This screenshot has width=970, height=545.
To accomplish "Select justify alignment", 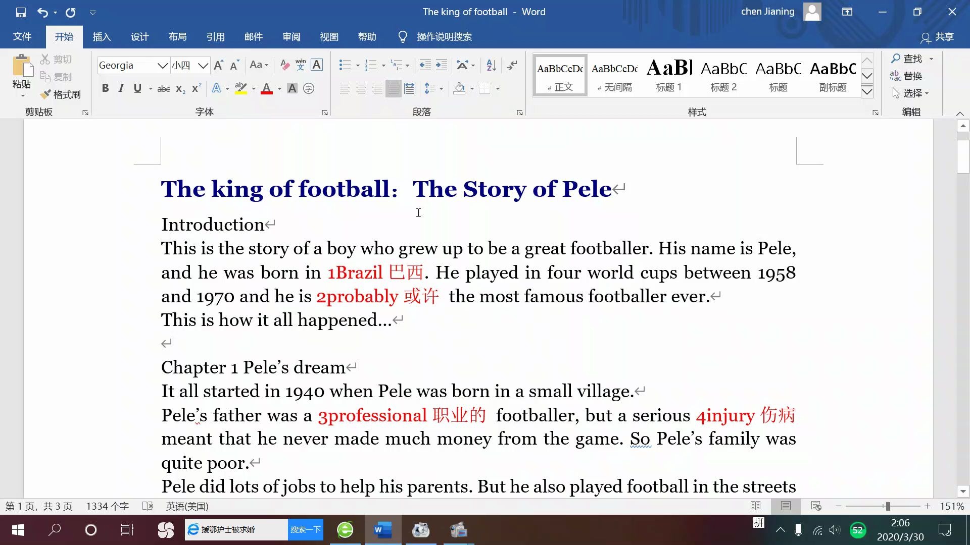I will (x=394, y=88).
